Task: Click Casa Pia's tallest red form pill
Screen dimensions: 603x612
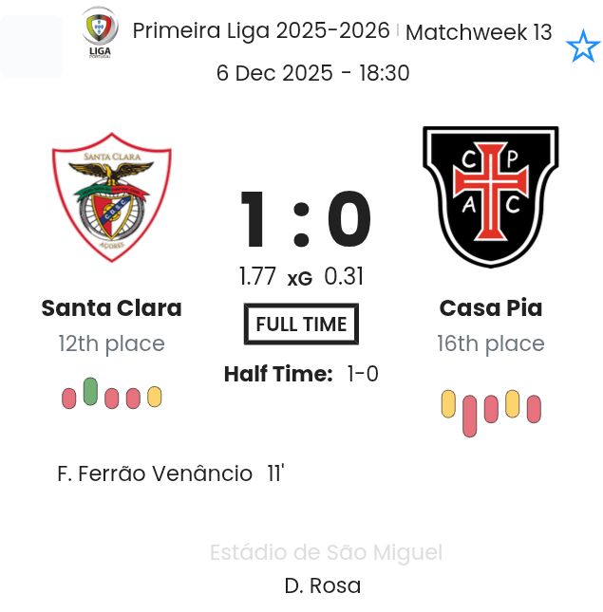Action: click(x=470, y=416)
